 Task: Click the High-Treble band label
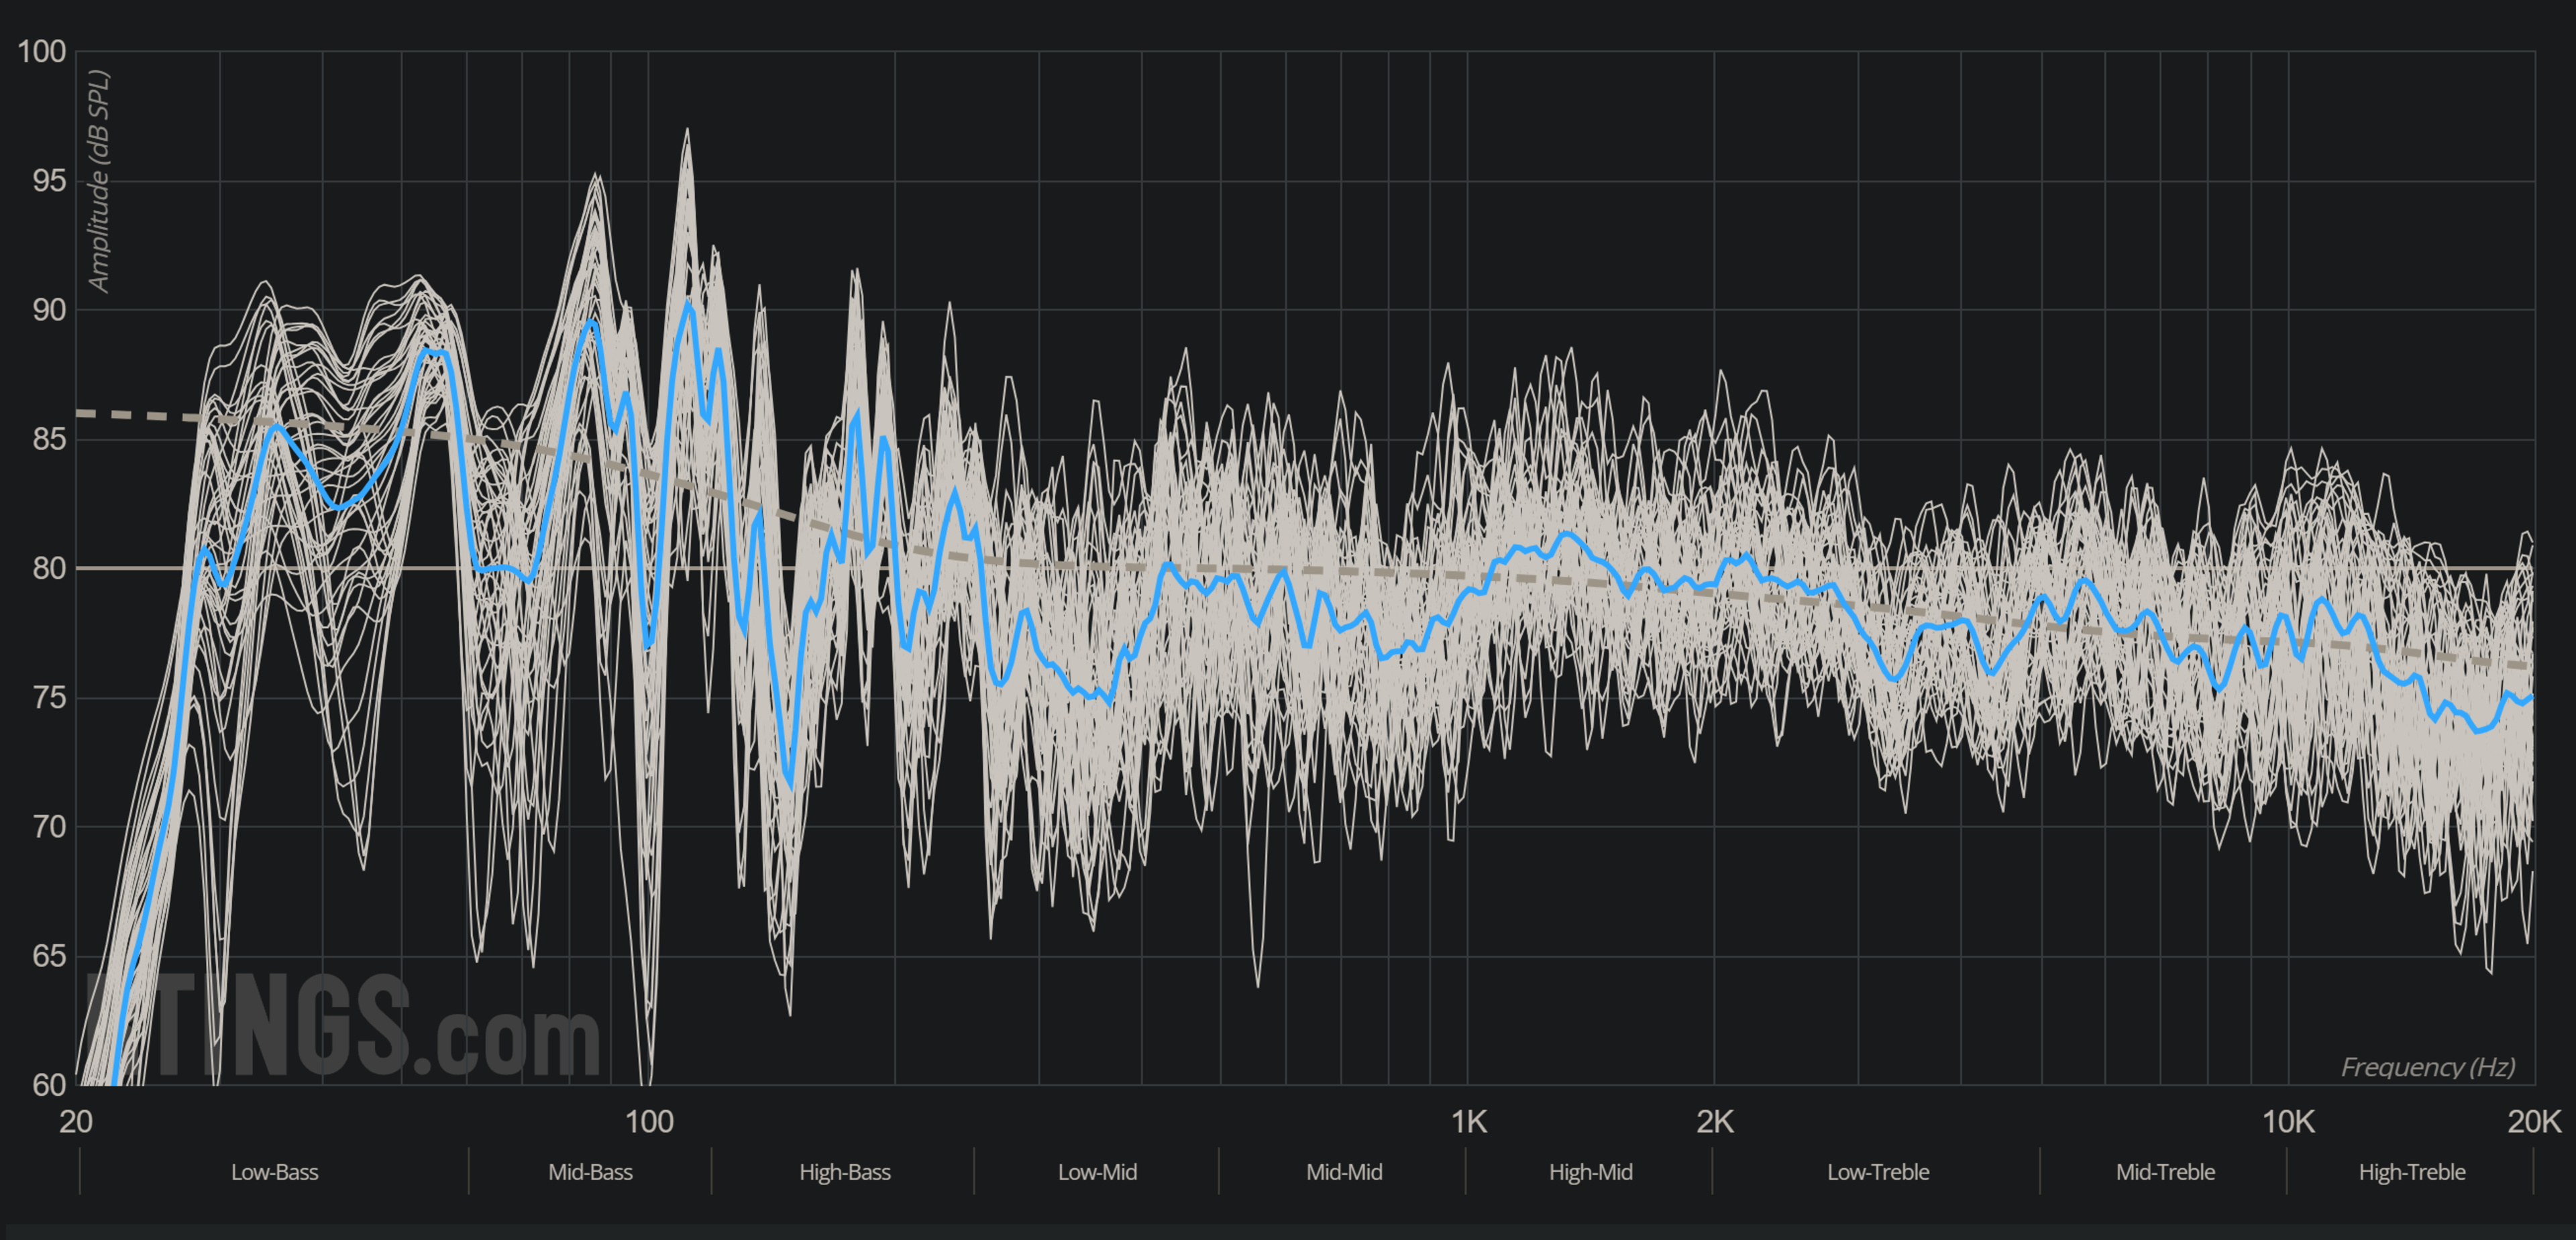(x=2411, y=1172)
